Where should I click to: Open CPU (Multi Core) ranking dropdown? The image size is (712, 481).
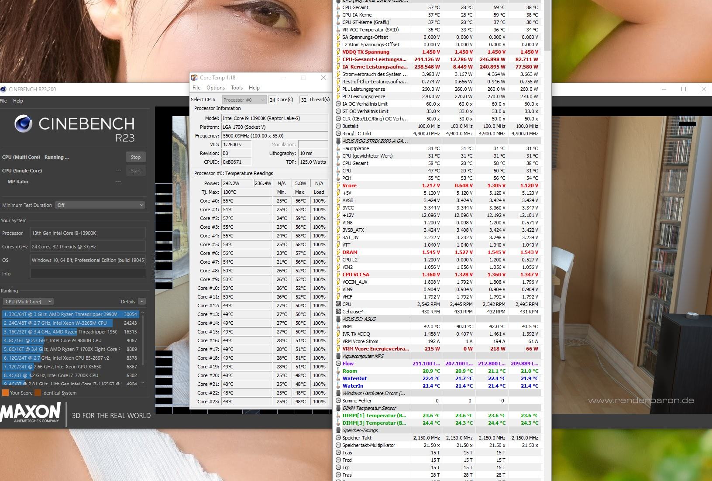[28, 302]
